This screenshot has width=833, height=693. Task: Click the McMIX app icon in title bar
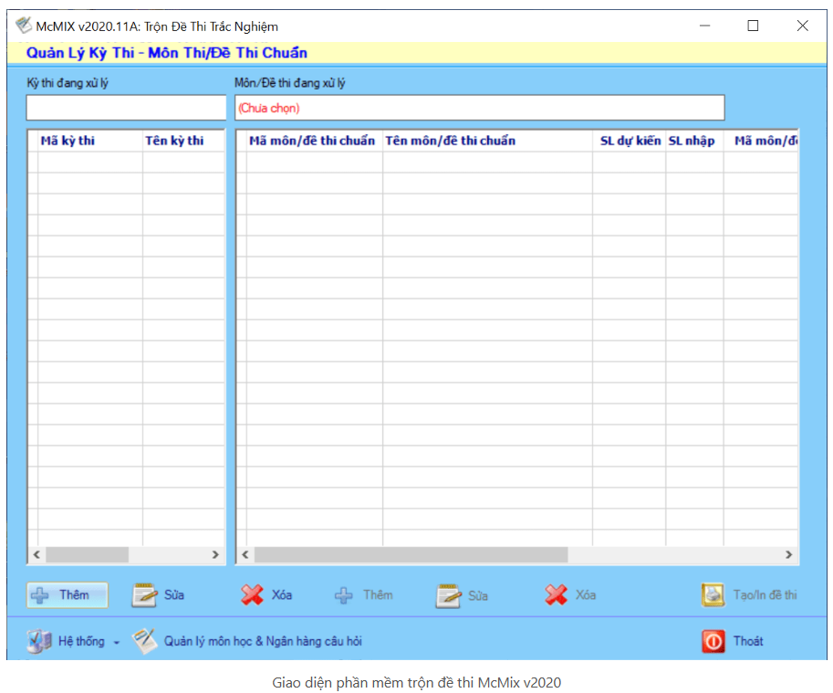point(23,26)
